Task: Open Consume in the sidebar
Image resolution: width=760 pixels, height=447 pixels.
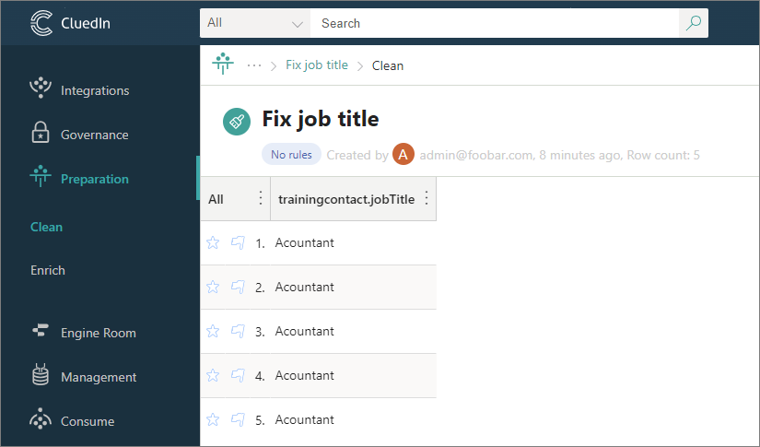Action: (87, 421)
